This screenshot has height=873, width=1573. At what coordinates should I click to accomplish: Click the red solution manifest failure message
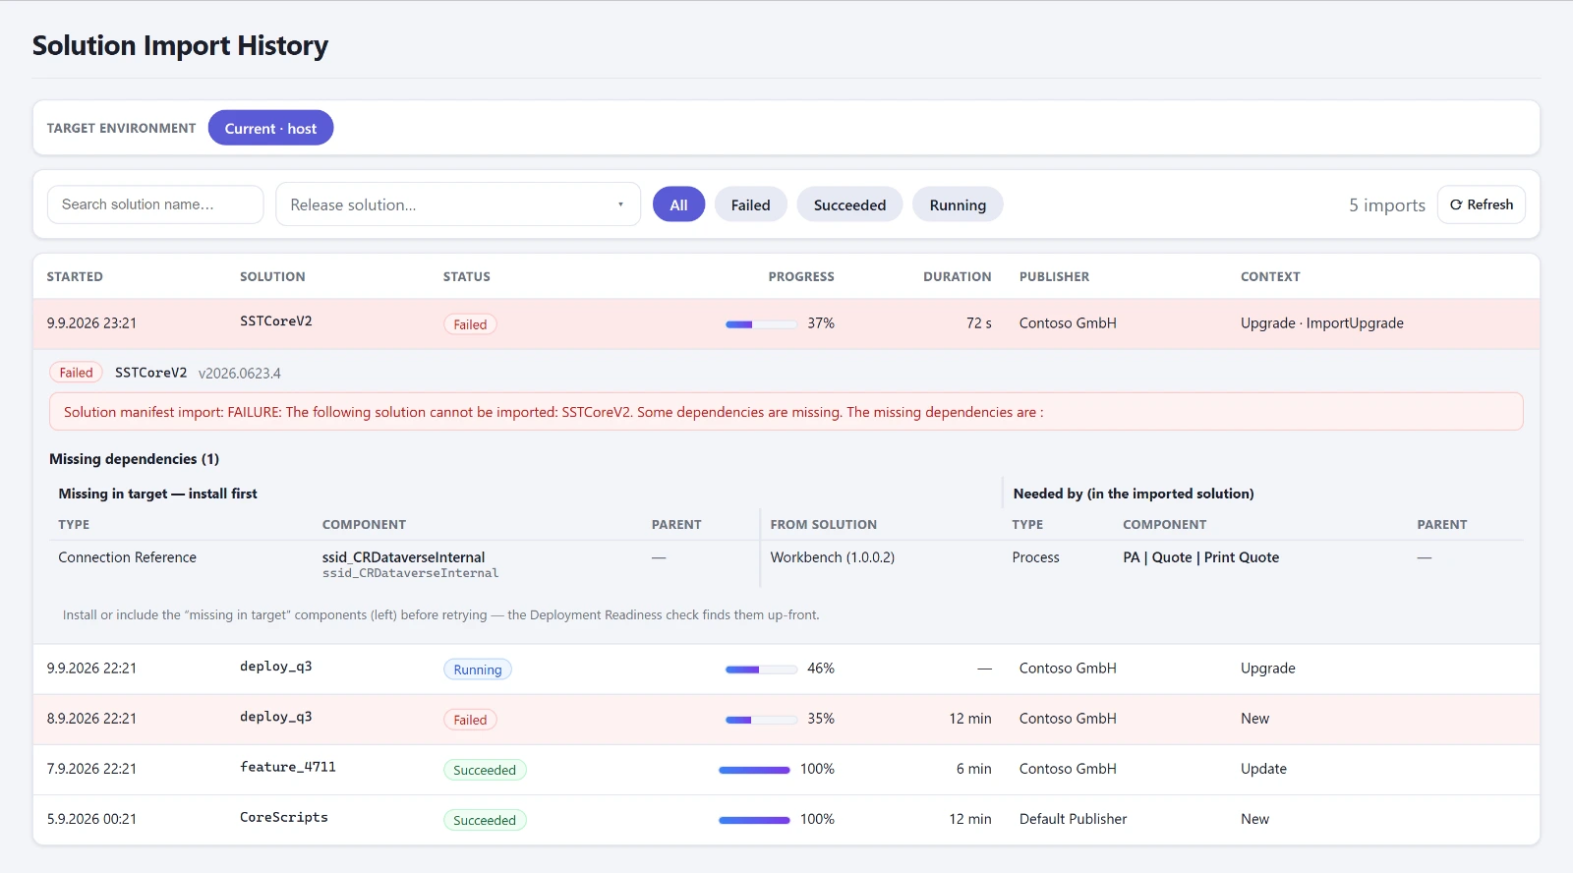(786, 412)
